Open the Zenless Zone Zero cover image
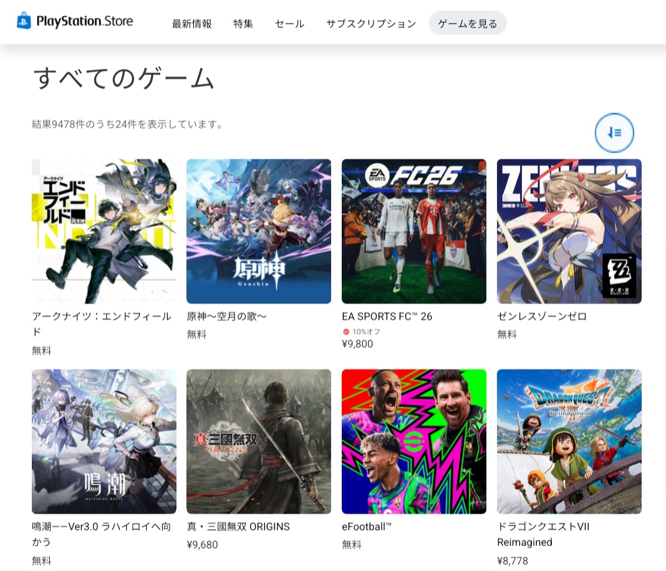 pyautogui.click(x=569, y=231)
